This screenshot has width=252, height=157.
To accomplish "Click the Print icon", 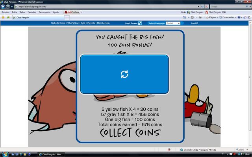I will [x=200, y=17].
